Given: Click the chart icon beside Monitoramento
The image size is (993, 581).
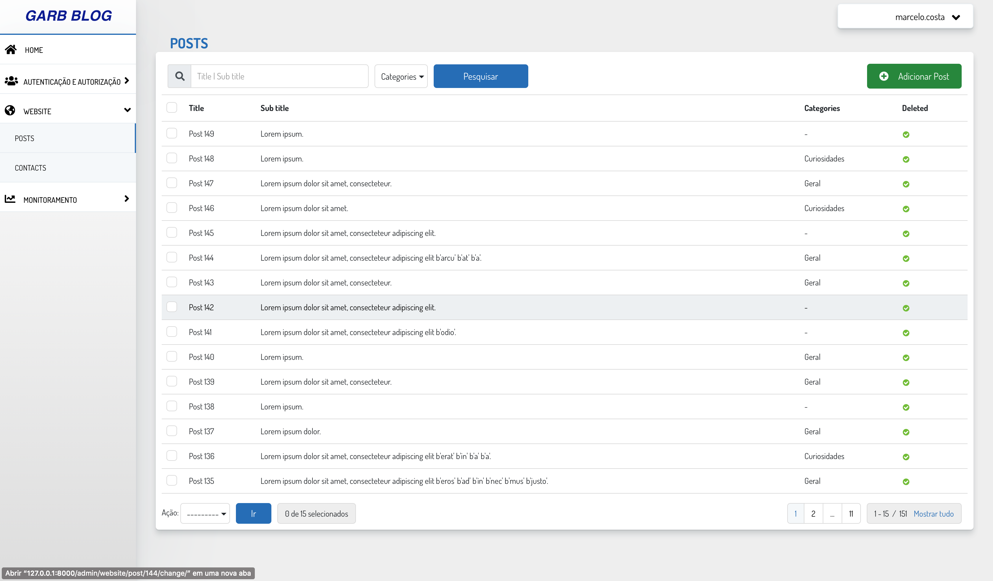Looking at the screenshot, I should coord(10,199).
